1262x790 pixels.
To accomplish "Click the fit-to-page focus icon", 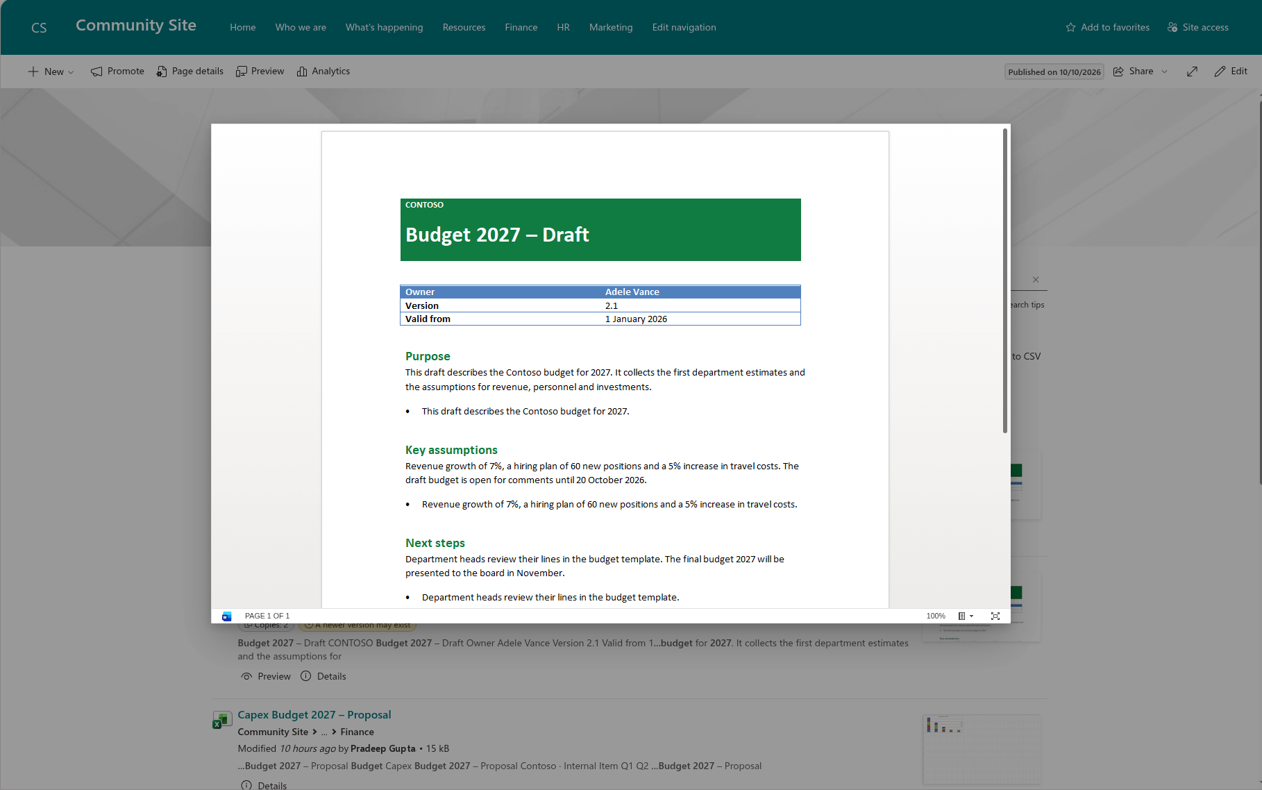I will pos(995,616).
